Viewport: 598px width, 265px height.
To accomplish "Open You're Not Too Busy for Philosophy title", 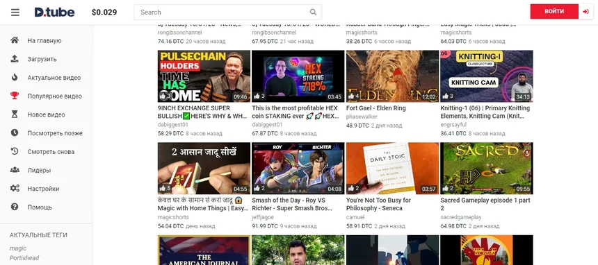I will pos(379,204).
